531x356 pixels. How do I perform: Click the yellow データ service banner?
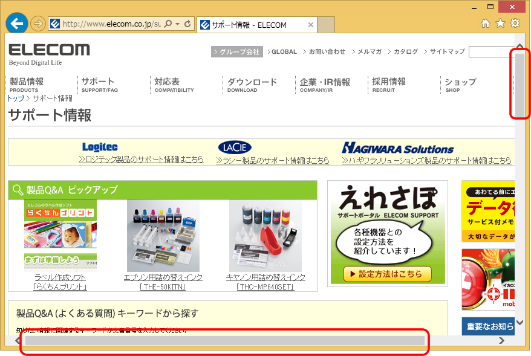[x=488, y=211]
